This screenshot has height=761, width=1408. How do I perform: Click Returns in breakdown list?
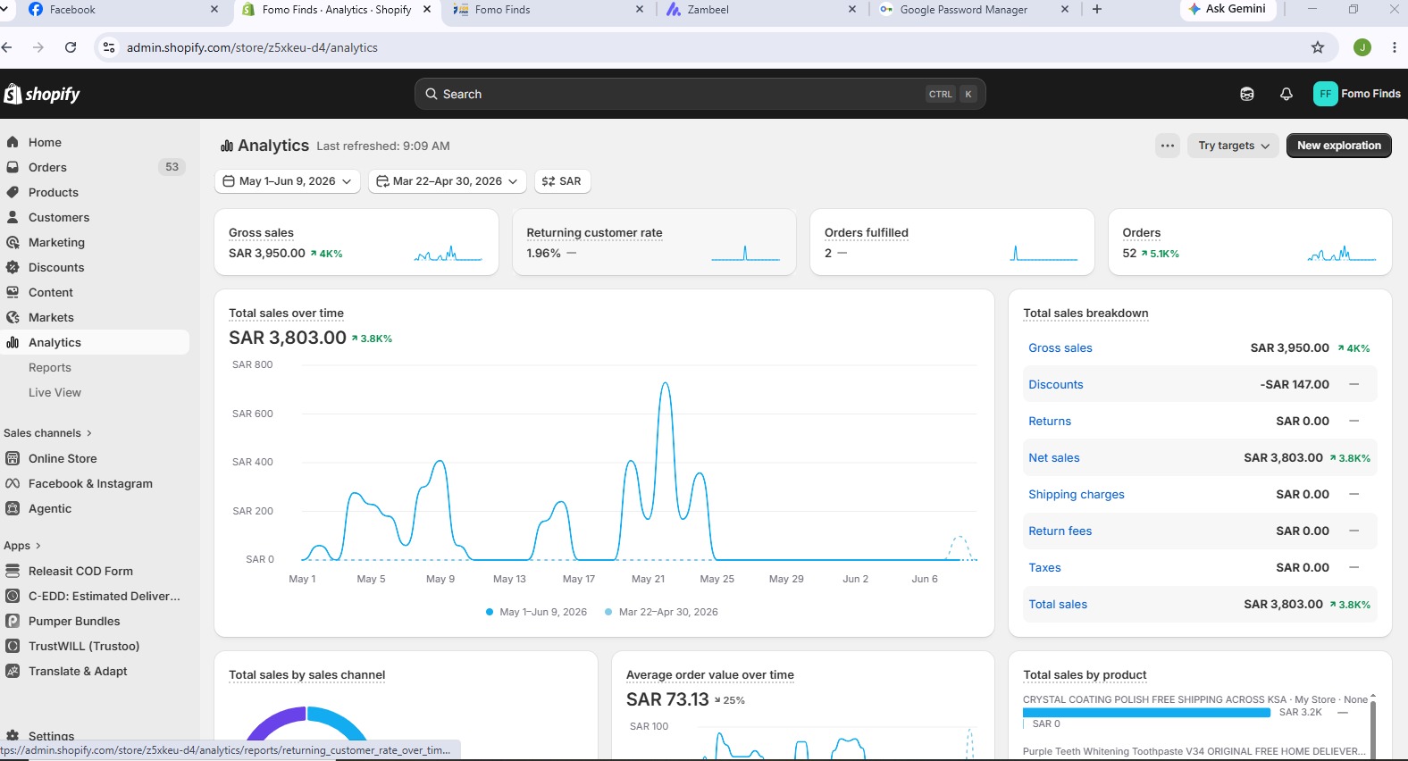[1050, 422]
